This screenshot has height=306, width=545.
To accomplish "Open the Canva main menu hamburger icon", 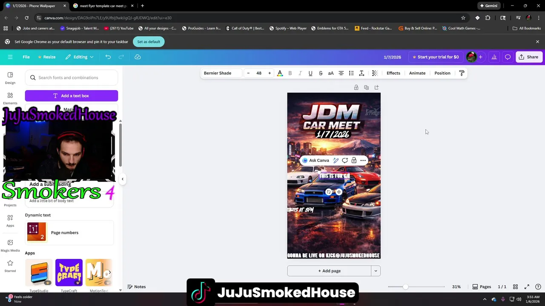I will (10, 57).
